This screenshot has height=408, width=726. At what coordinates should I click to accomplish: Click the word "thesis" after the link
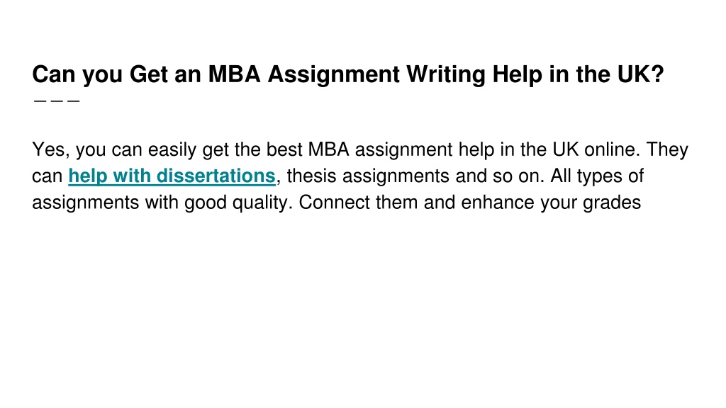click(312, 176)
